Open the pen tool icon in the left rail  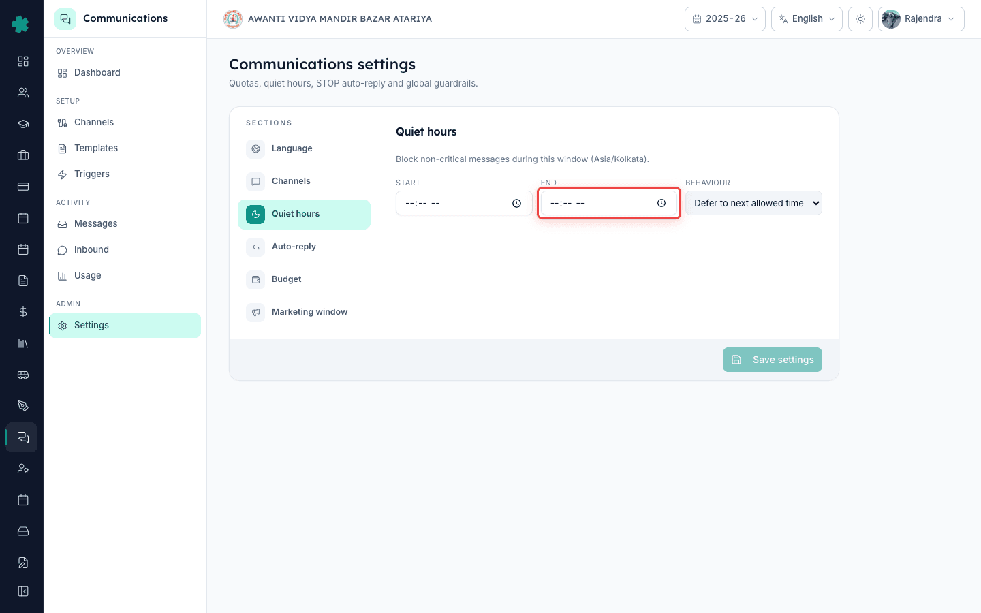[x=23, y=406]
